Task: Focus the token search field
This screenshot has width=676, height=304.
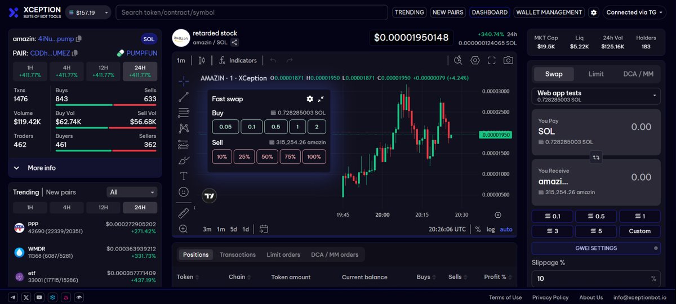Action: 252,12
